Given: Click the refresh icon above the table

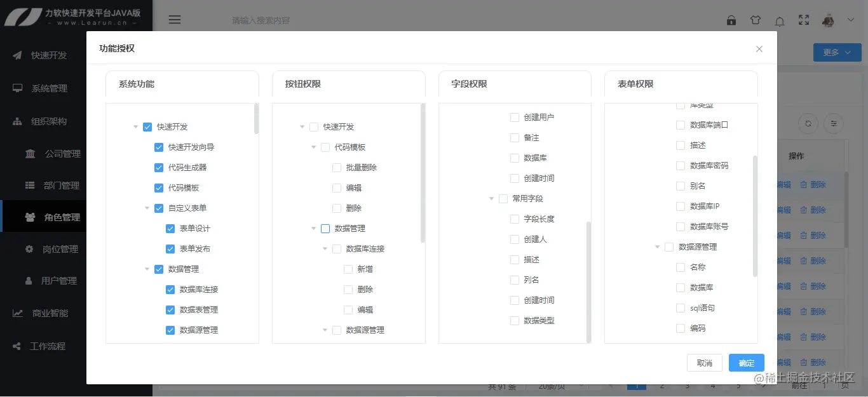Looking at the screenshot, I should (x=808, y=123).
